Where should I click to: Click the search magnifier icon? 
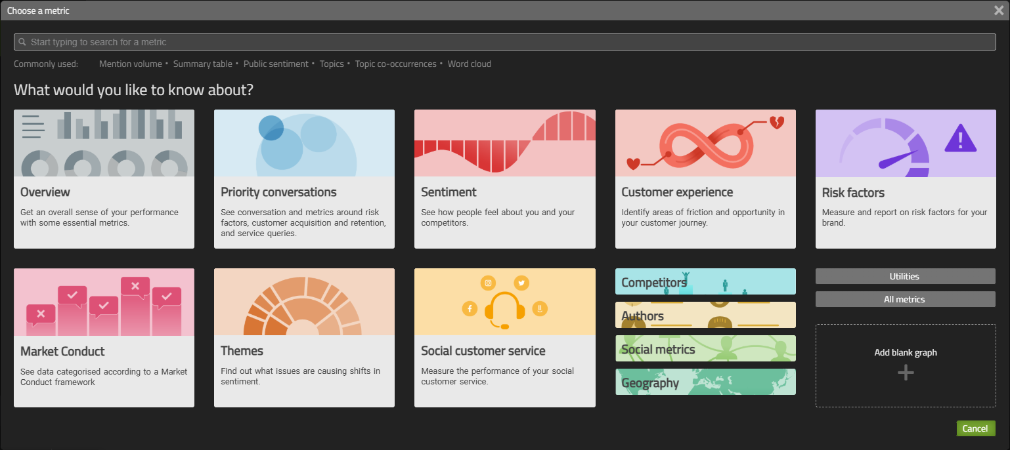click(x=22, y=42)
